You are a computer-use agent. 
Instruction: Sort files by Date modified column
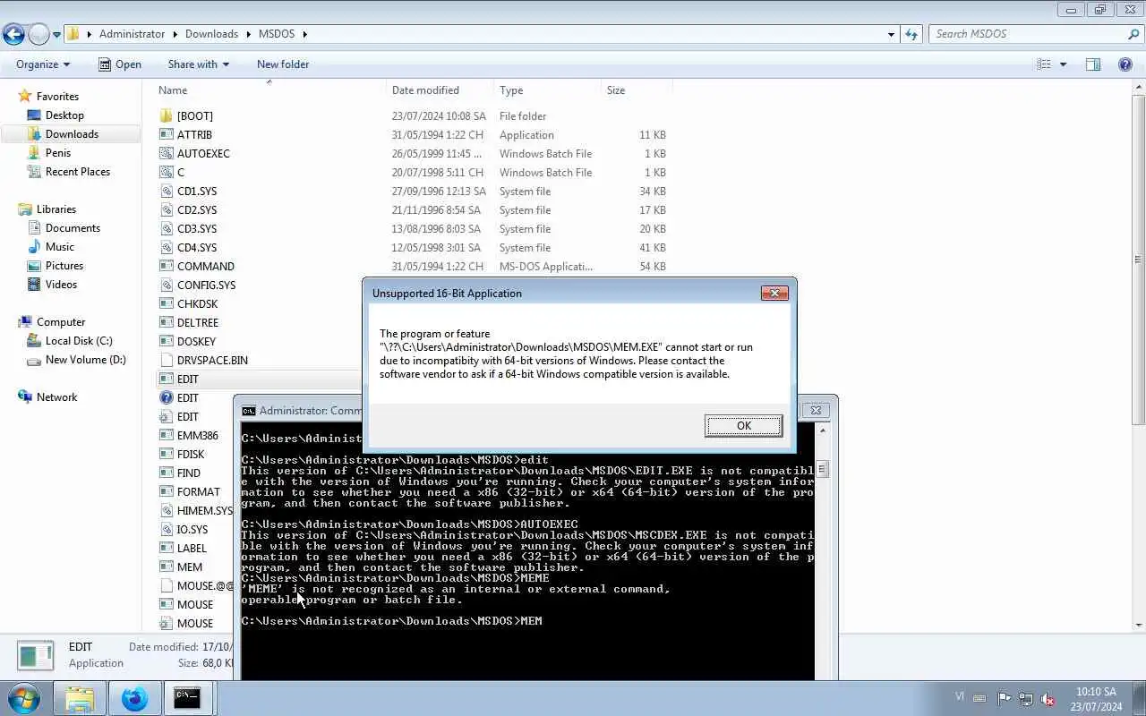tap(425, 90)
